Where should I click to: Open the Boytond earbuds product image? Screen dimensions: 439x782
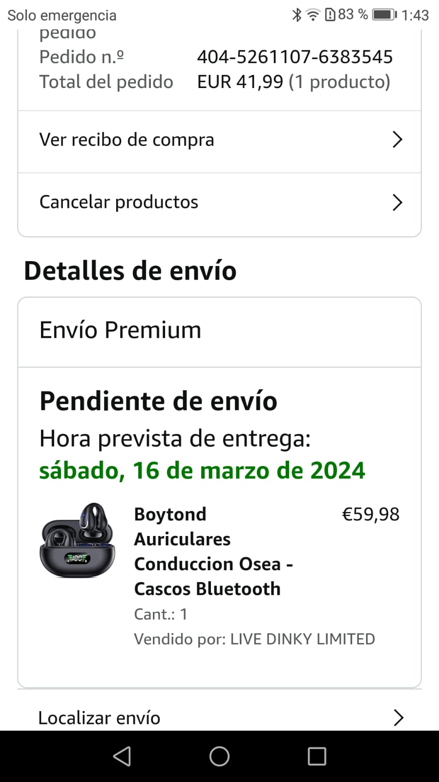[77, 540]
